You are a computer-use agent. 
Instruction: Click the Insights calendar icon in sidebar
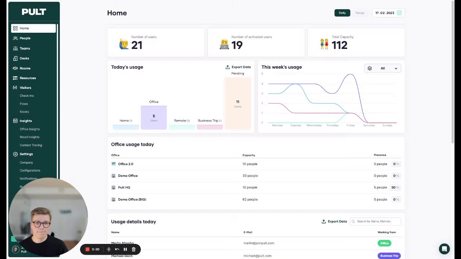pos(15,121)
